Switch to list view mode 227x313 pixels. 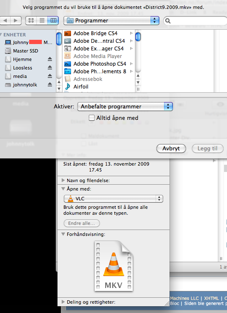tap(42, 21)
